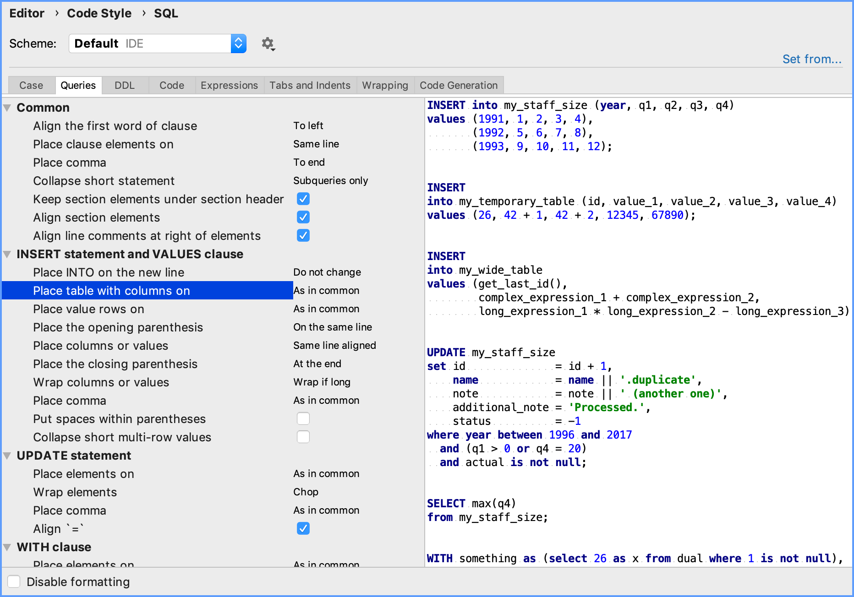The width and height of the screenshot is (854, 597).
Task: Change 'To end' value for Common comma
Action: (309, 162)
